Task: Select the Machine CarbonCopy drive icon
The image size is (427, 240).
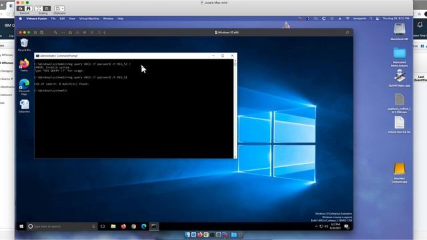Action: (400, 173)
